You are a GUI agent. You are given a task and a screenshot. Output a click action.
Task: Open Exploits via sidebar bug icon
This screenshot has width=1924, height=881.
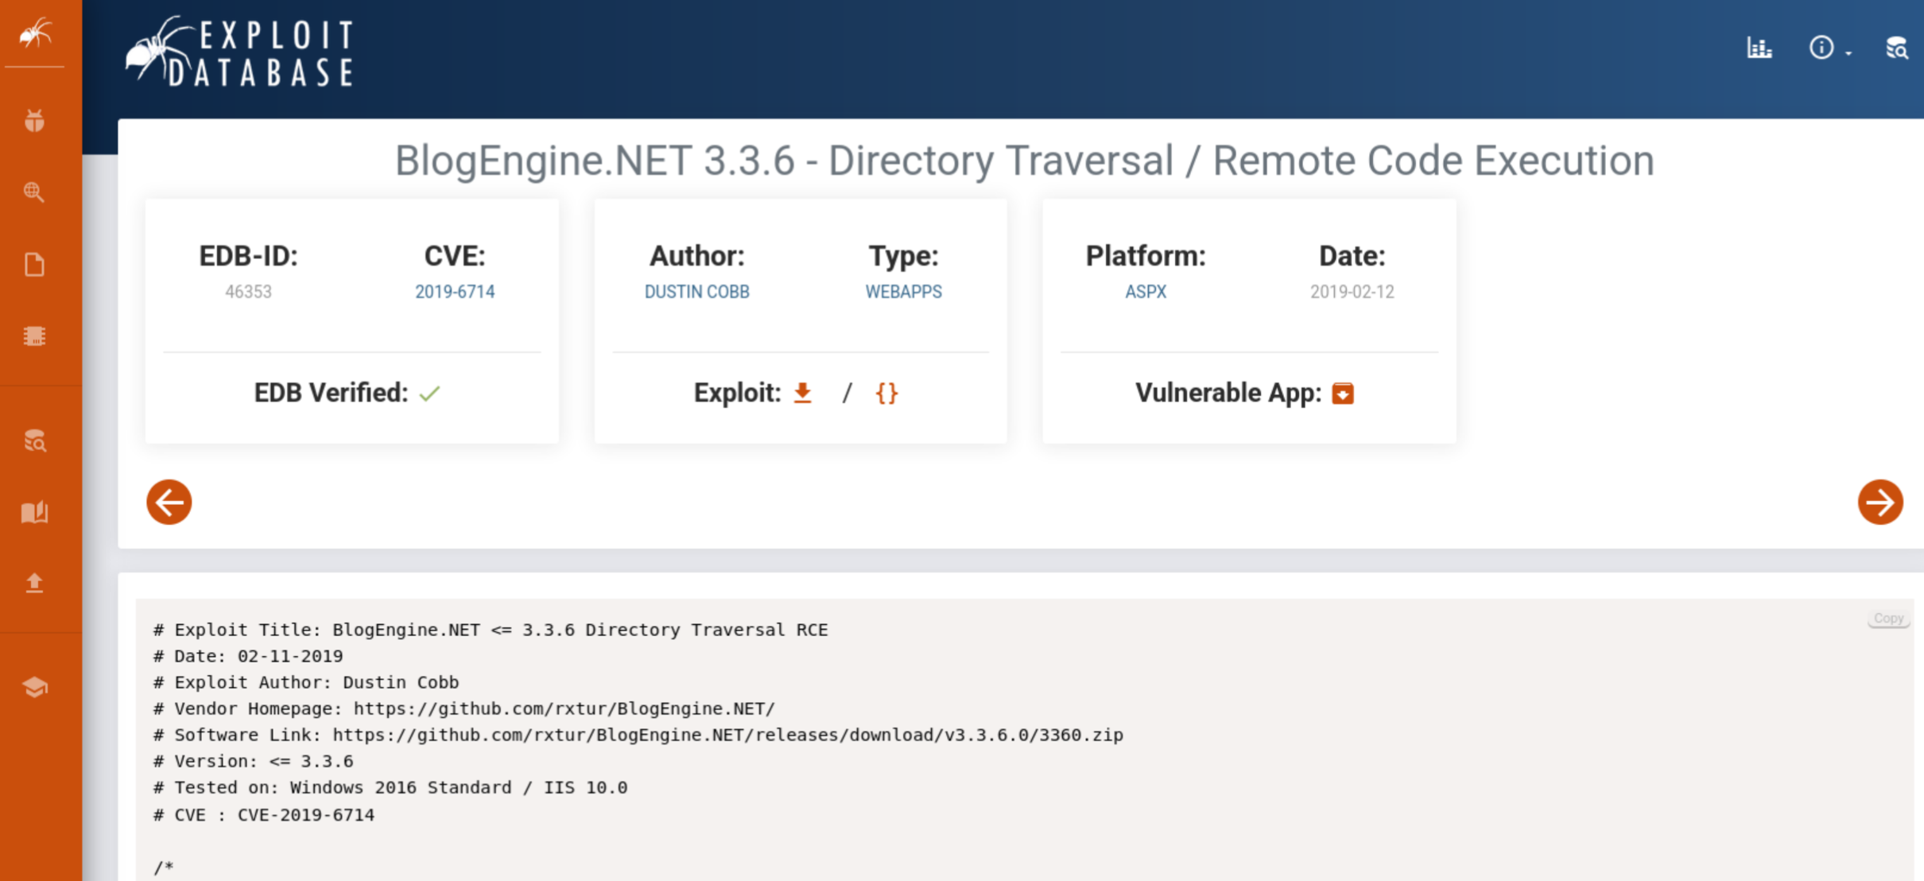pyautogui.click(x=34, y=121)
